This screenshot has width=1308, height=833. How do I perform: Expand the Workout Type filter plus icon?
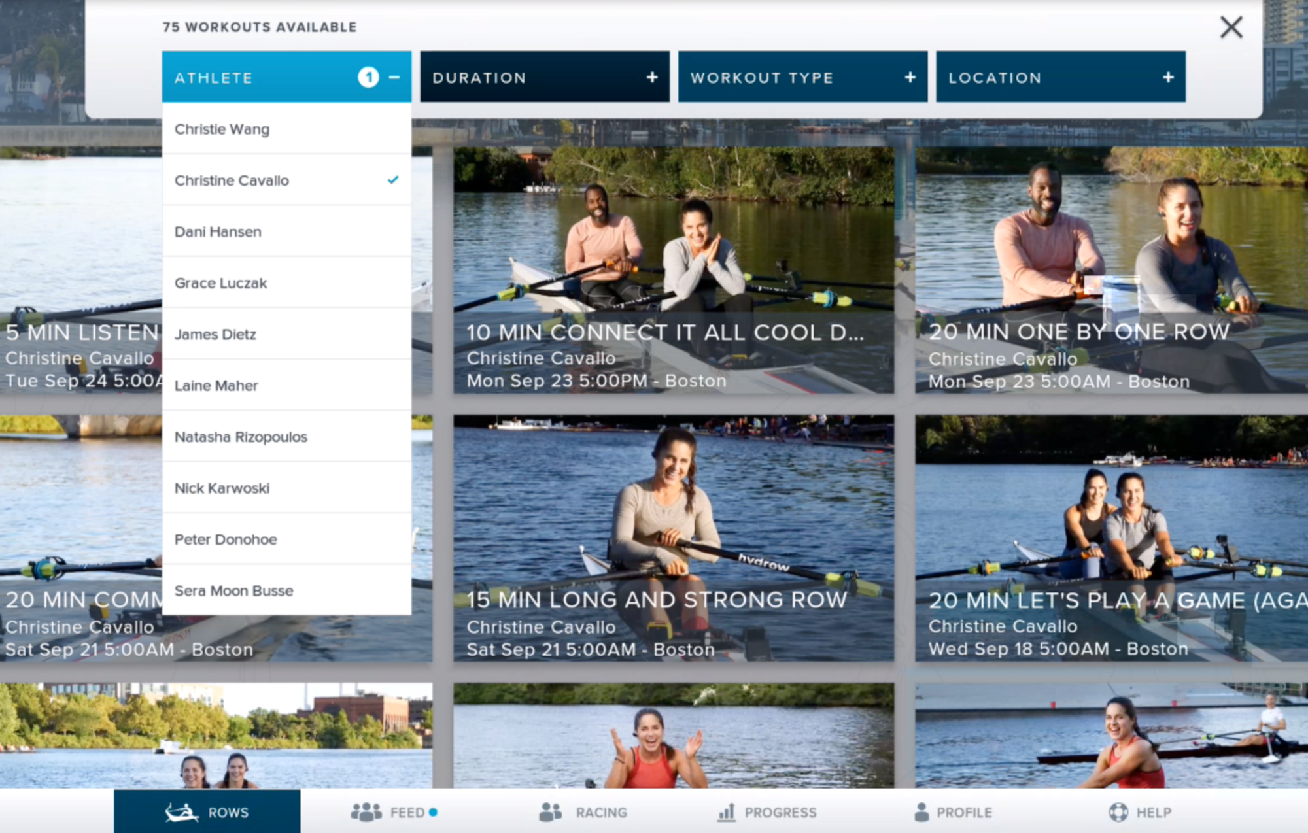click(x=910, y=77)
